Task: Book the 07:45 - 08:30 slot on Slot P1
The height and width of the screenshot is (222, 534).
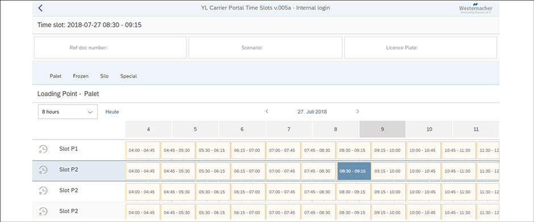Action: coord(319,151)
